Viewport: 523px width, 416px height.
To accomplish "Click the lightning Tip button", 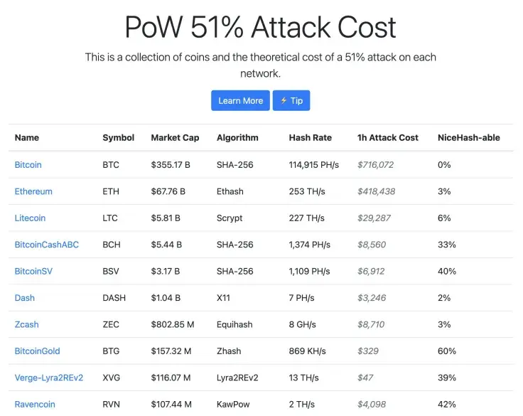I will [x=291, y=101].
